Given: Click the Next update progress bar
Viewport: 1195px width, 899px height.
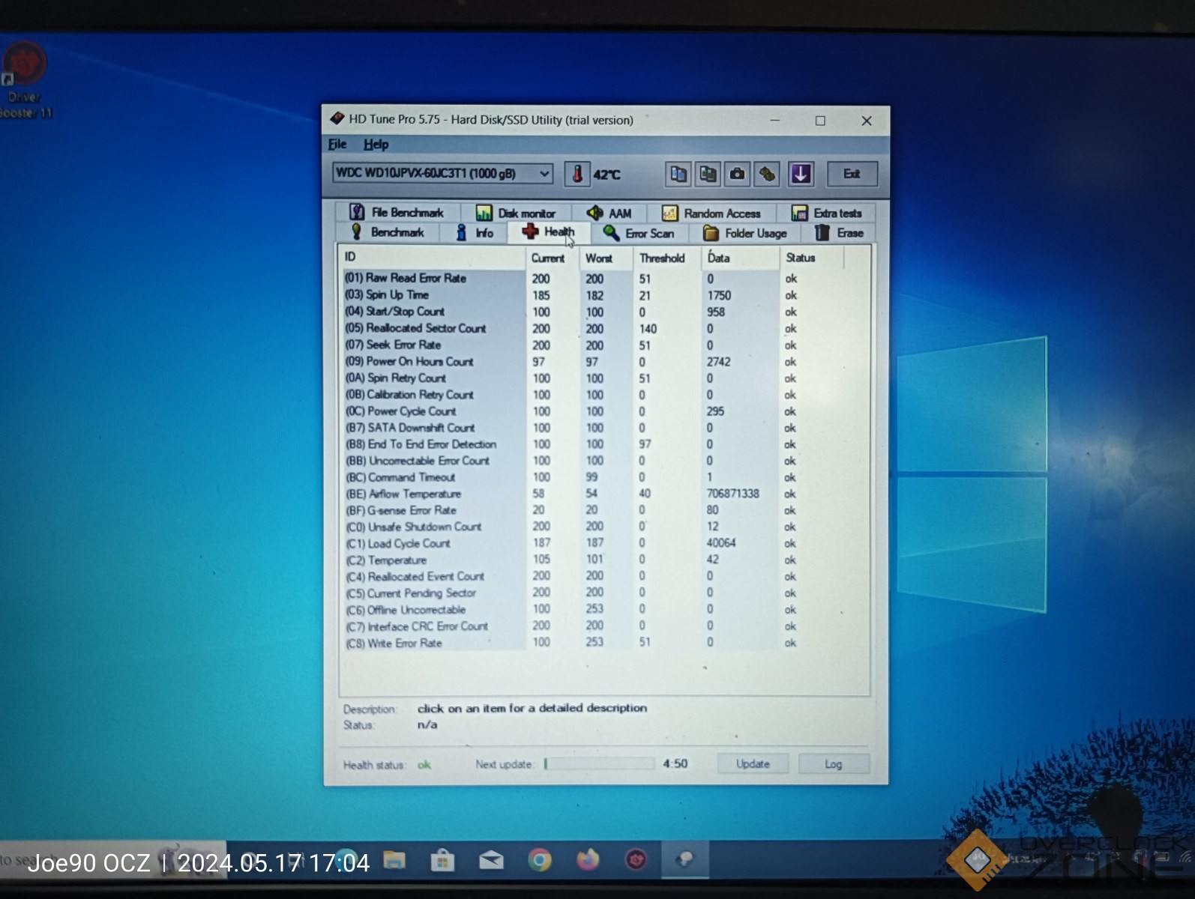Looking at the screenshot, I should click(598, 763).
